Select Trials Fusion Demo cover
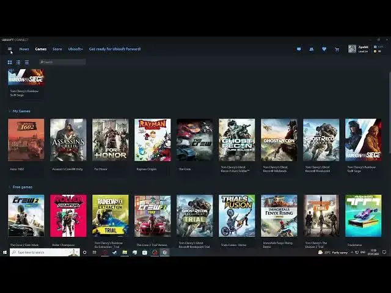Viewport: 391px width, 293px height. click(x=237, y=215)
